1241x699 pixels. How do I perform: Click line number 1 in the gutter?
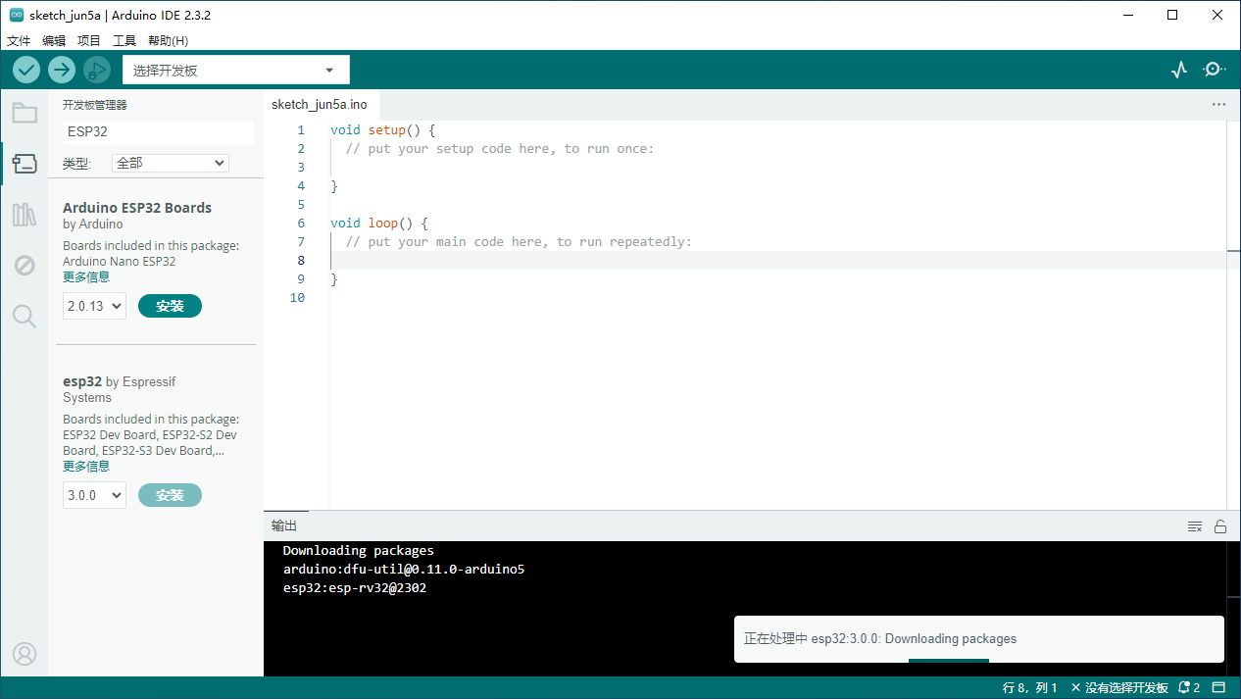coord(301,130)
